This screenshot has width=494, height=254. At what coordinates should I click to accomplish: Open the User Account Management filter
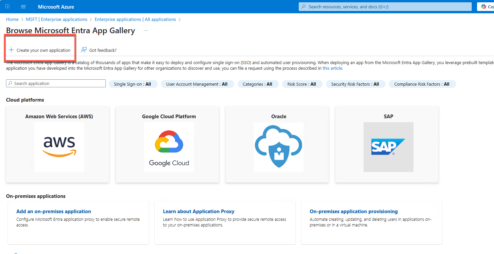pyautogui.click(x=197, y=84)
